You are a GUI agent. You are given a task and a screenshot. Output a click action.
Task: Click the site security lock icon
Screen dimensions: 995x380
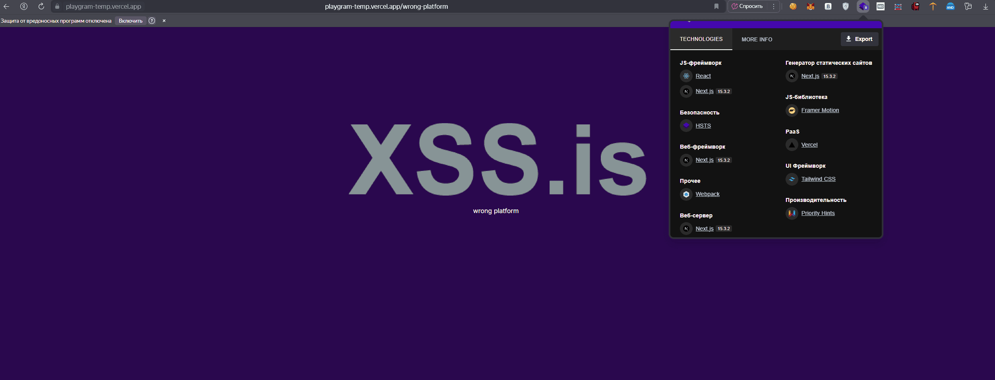click(57, 6)
